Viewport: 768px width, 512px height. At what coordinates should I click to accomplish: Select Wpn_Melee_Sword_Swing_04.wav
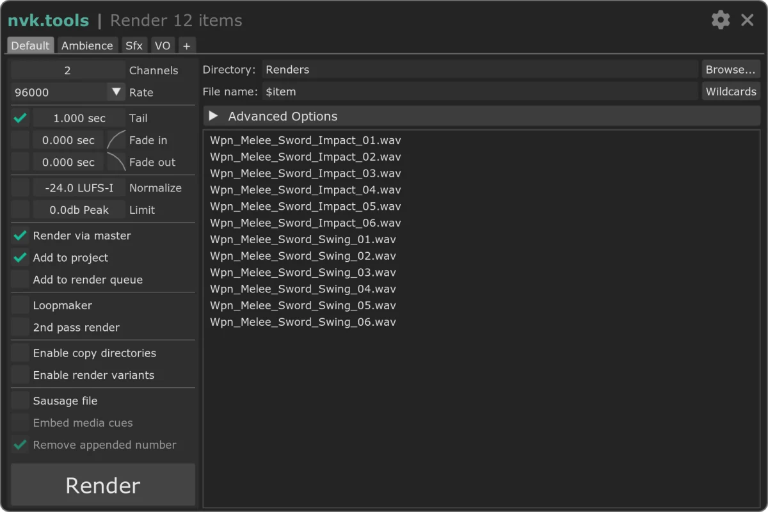coord(303,289)
